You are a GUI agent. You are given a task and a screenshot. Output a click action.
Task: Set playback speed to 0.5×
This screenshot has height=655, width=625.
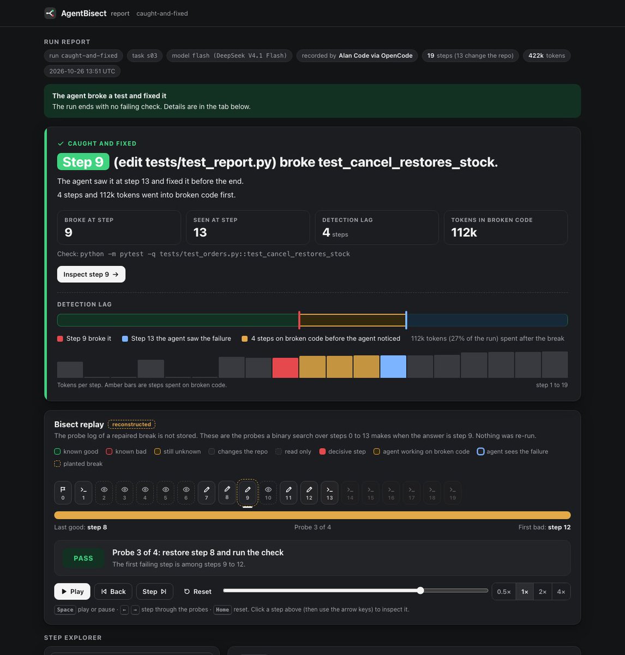click(504, 592)
